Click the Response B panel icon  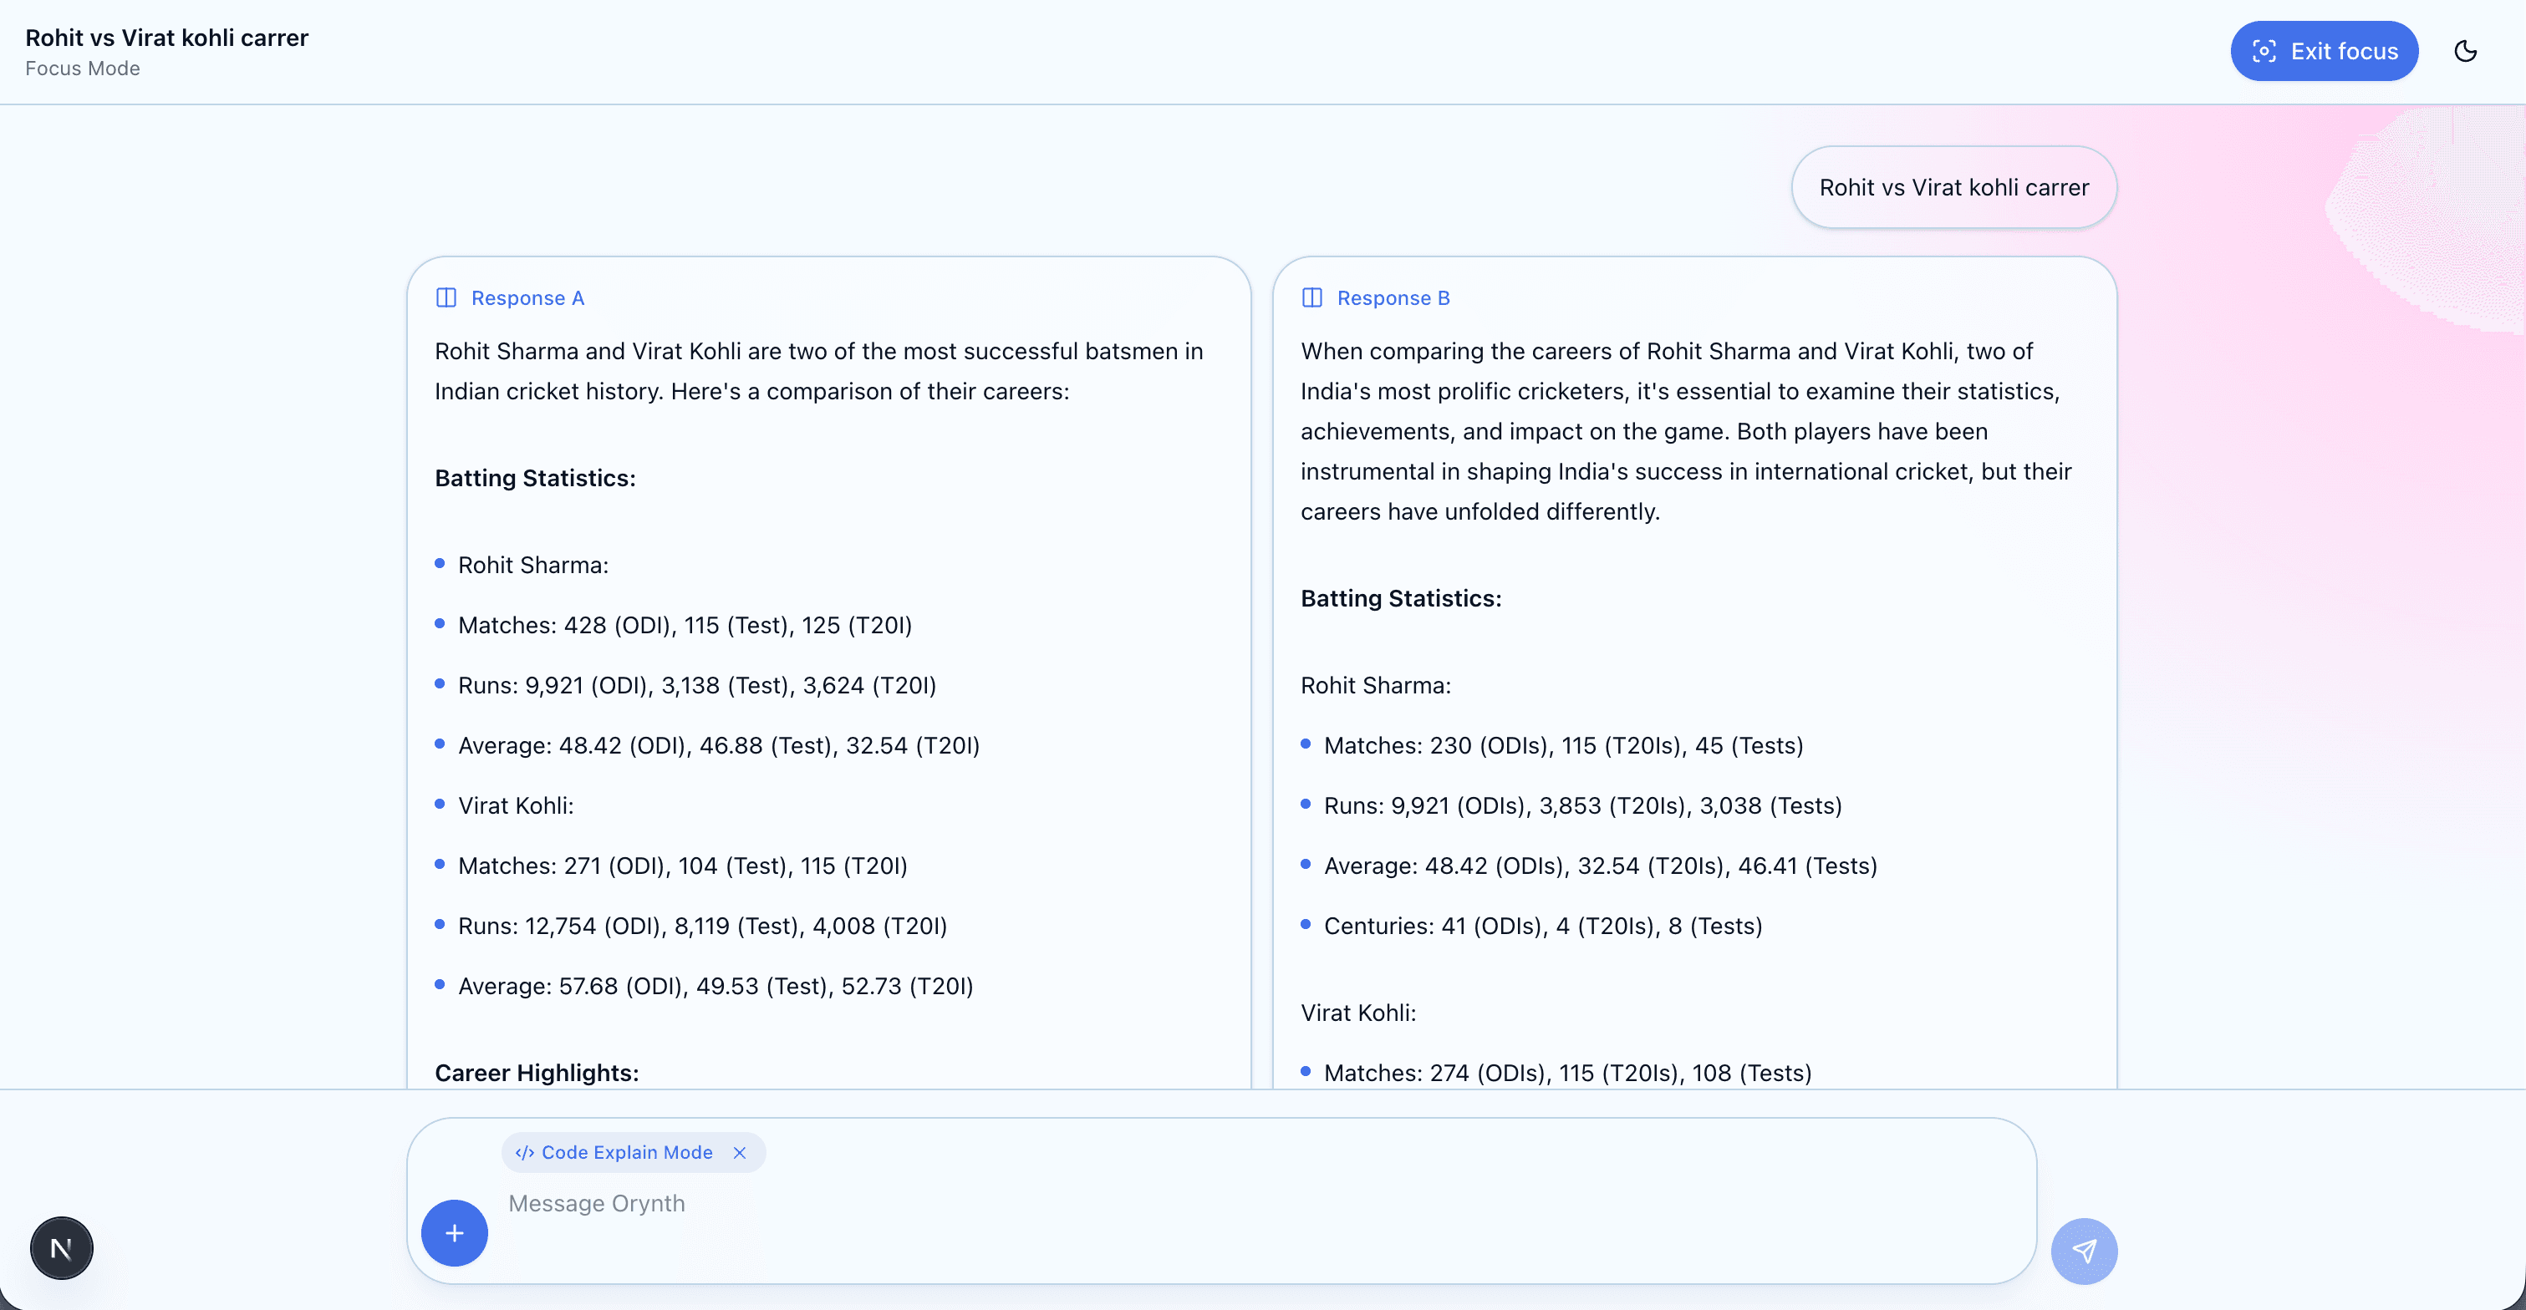(1312, 298)
